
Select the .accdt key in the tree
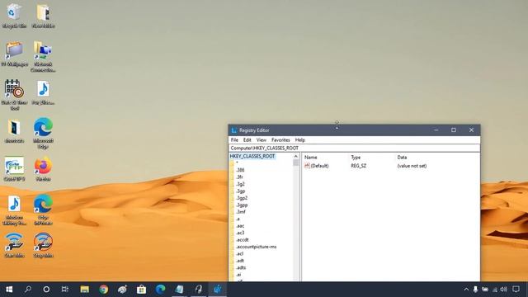click(x=242, y=240)
